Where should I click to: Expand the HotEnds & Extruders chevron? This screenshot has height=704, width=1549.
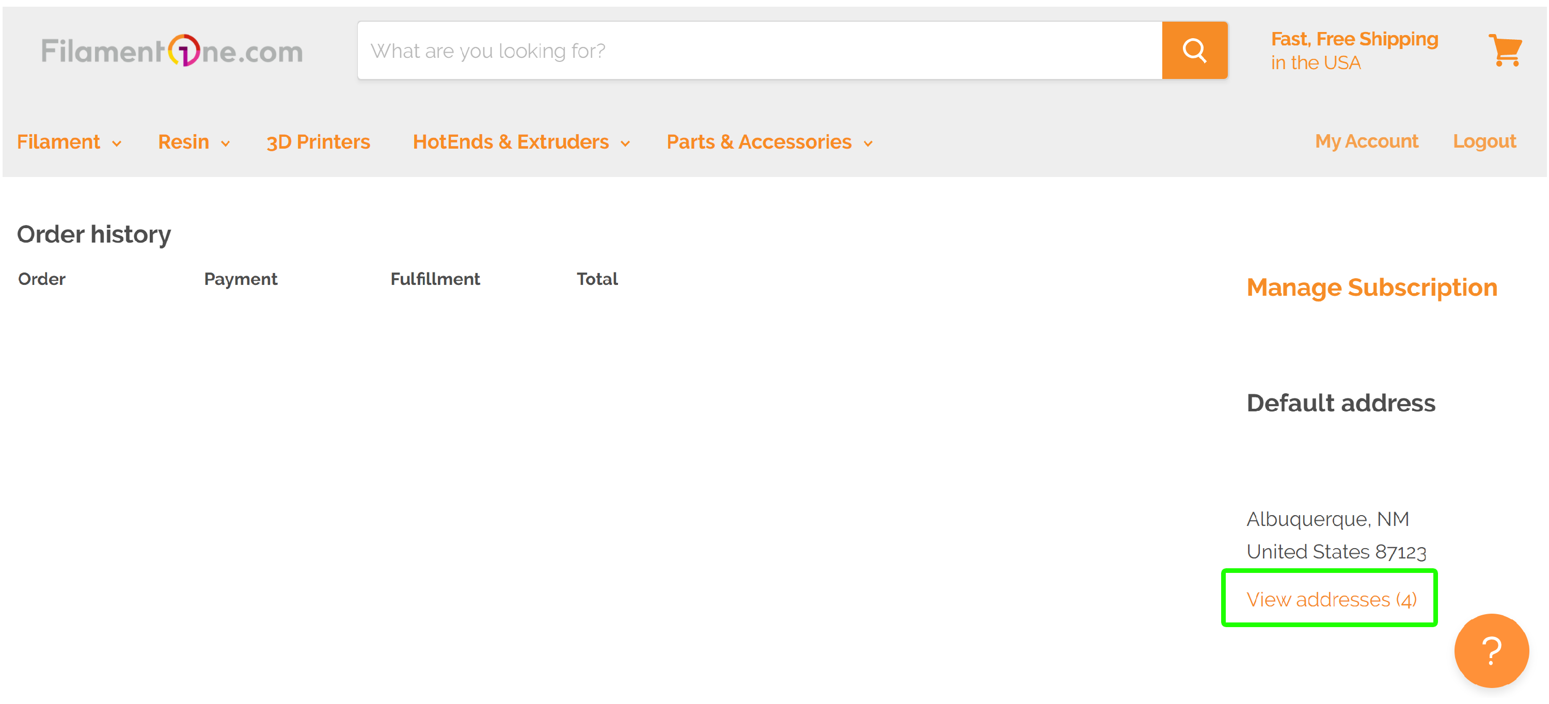pyautogui.click(x=625, y=143)
